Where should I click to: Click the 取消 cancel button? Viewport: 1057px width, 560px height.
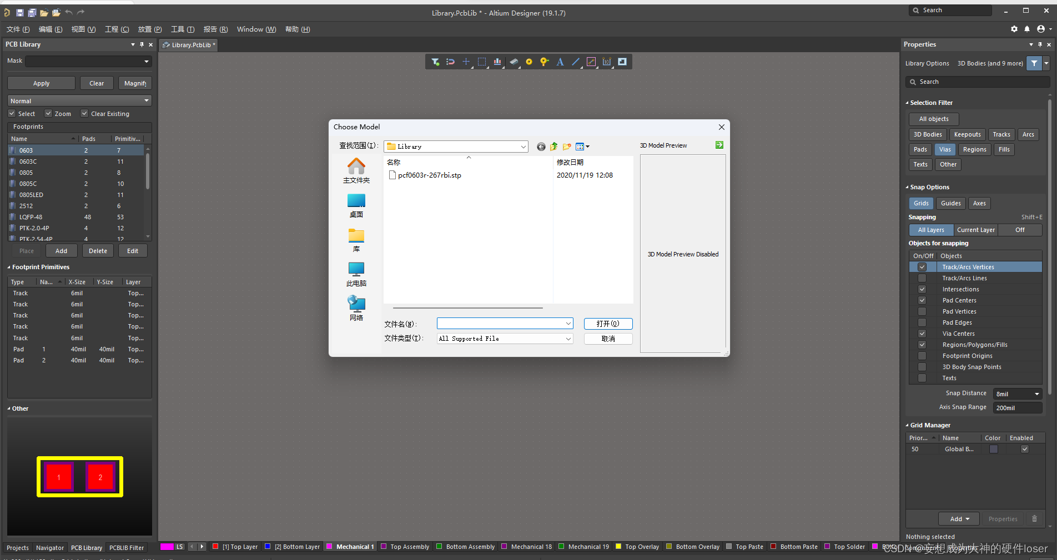pyautogui.click(x=608, y=339)
